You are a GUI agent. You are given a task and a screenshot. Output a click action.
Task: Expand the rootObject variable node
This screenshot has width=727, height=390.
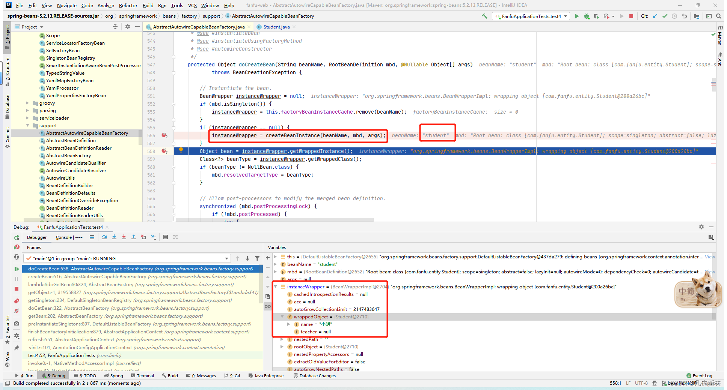(x=282, y=346)
